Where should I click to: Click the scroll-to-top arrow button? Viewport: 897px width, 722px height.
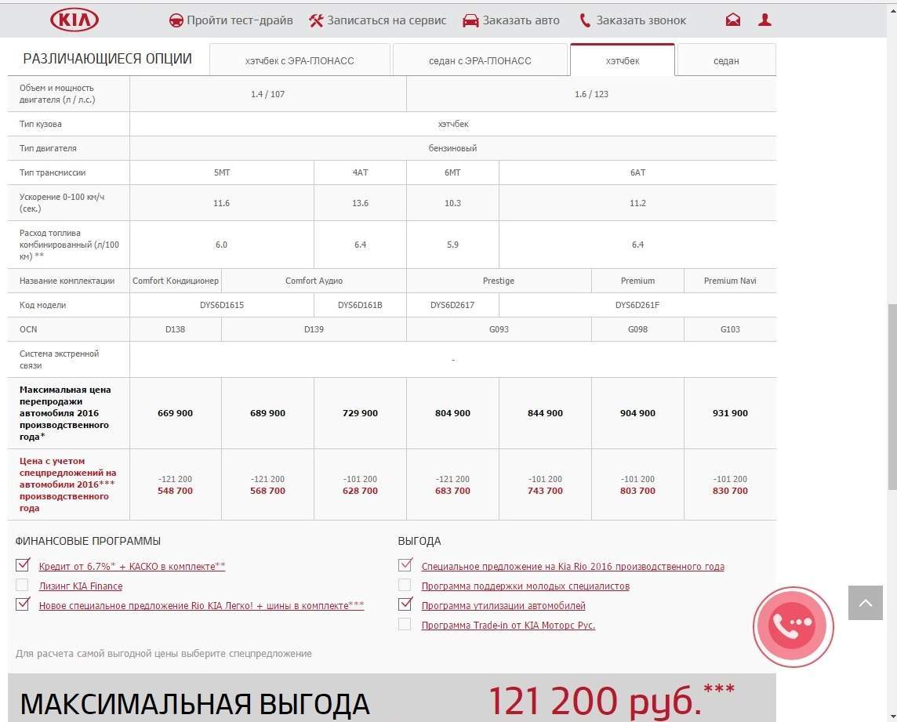(866, 602)
